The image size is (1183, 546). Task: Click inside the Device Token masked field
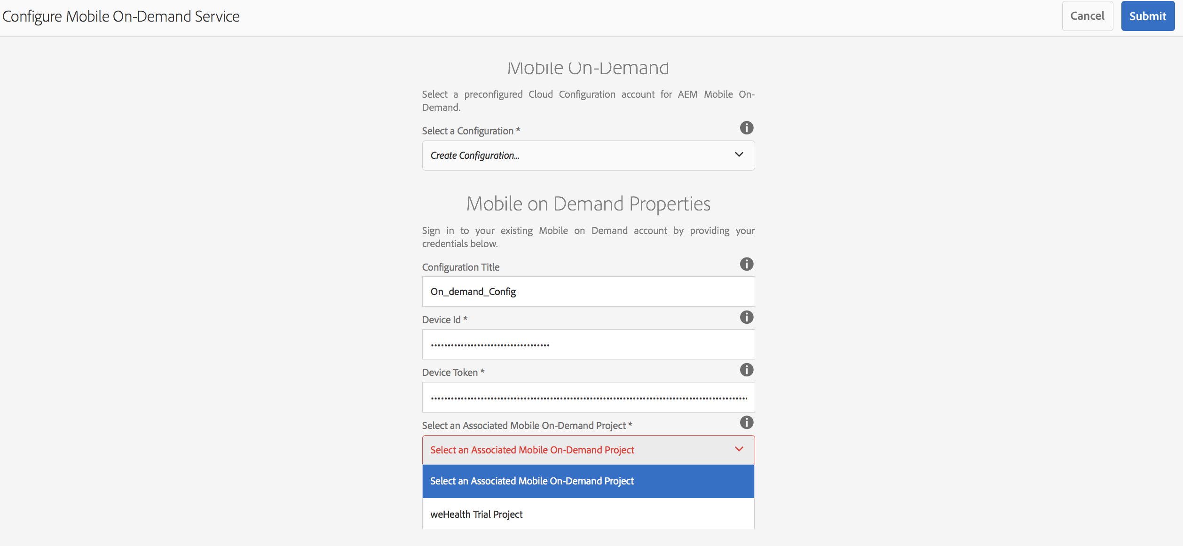point(588,398)
